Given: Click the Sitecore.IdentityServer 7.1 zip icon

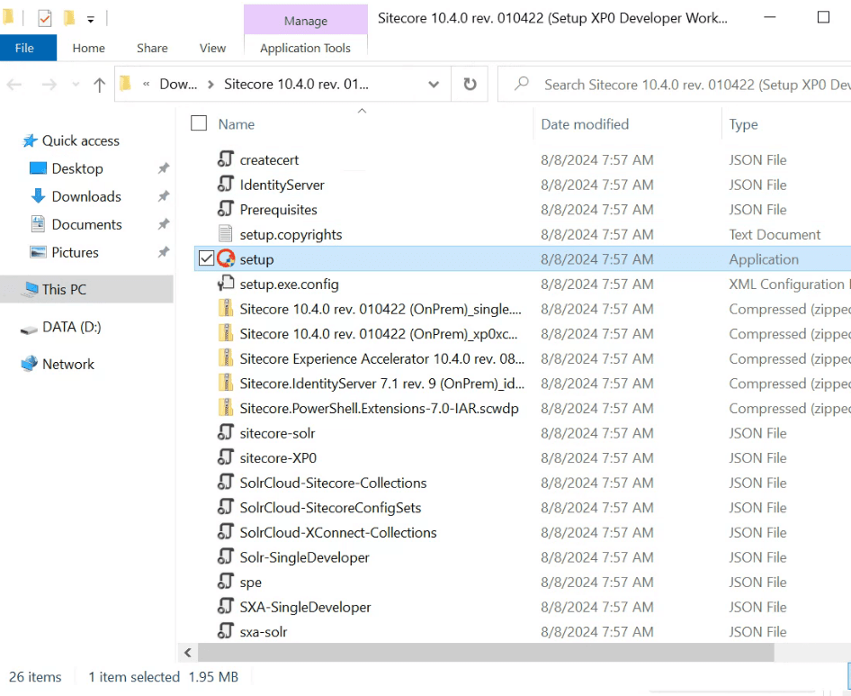Looking at the screenshot, I should coord(226,383).
